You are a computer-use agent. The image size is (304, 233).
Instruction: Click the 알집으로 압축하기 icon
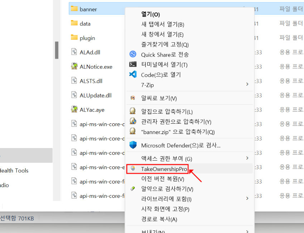coord(132,111)
